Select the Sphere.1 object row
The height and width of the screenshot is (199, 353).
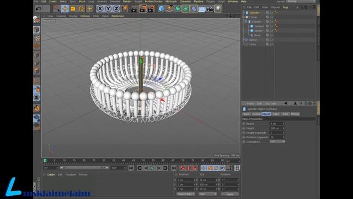coord(259,26)
